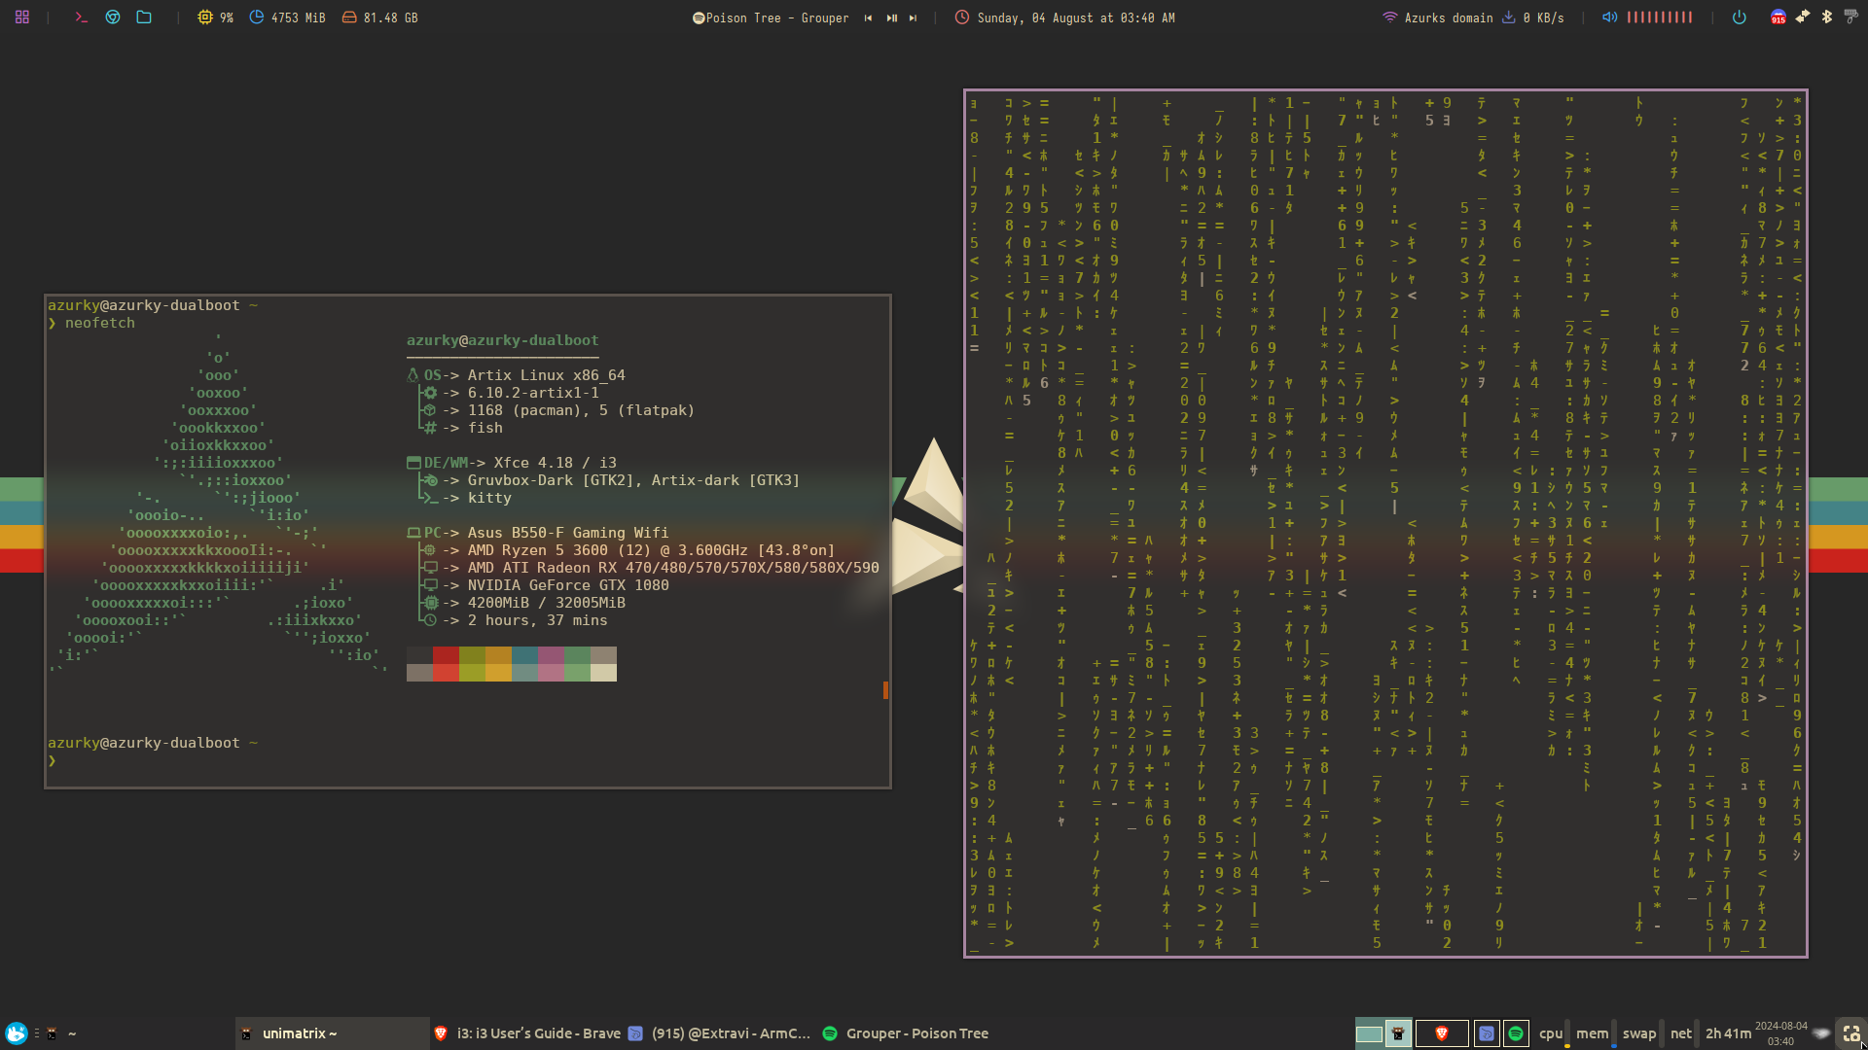This screenshot has height=1050, width=1868.
Task: Click the red color swatch in neofetch palette
Action: click(446, 655)
